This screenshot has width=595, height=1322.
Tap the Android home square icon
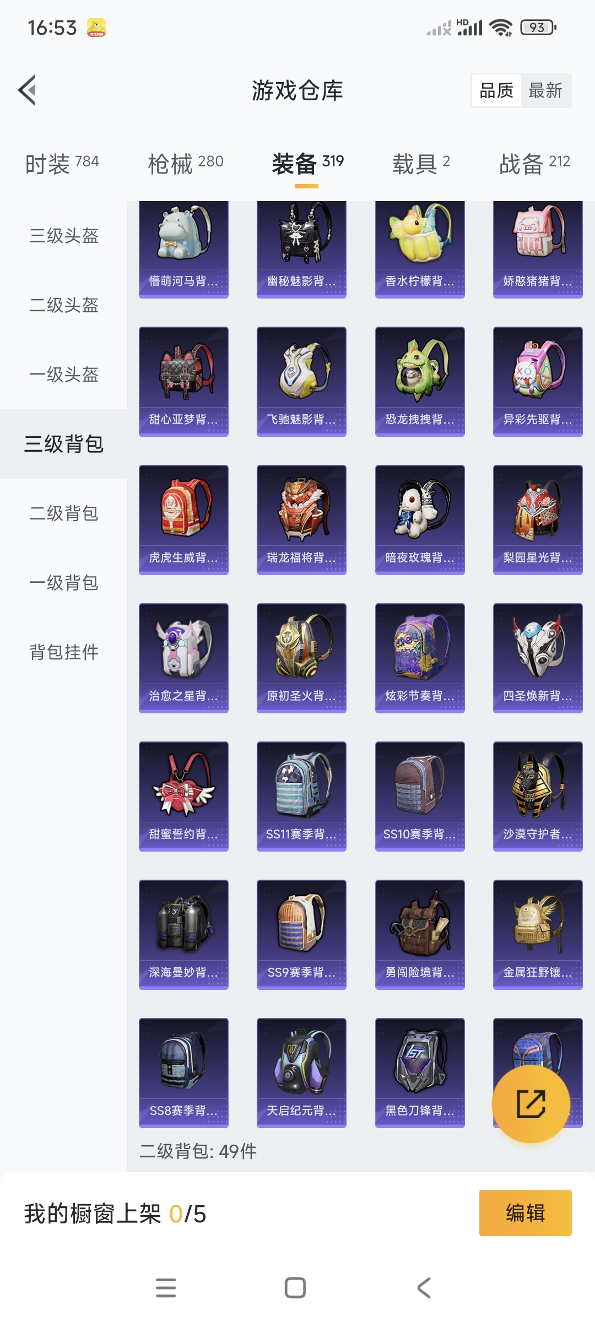point(295,1288)
